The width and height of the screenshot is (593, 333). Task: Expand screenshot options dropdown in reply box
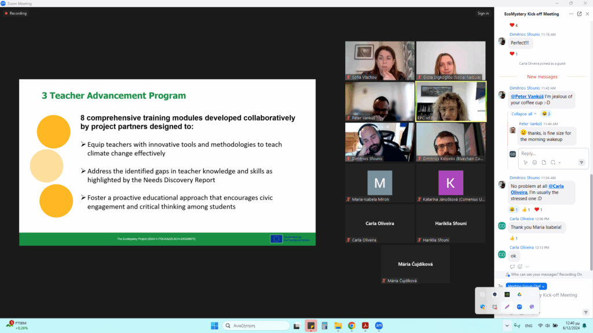click(x=558, y=162)
